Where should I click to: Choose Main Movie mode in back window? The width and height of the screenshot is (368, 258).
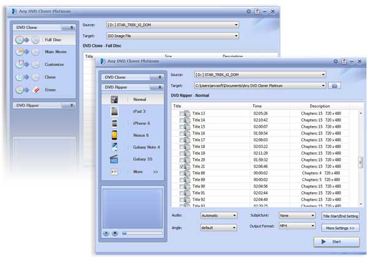coord(44,52)
